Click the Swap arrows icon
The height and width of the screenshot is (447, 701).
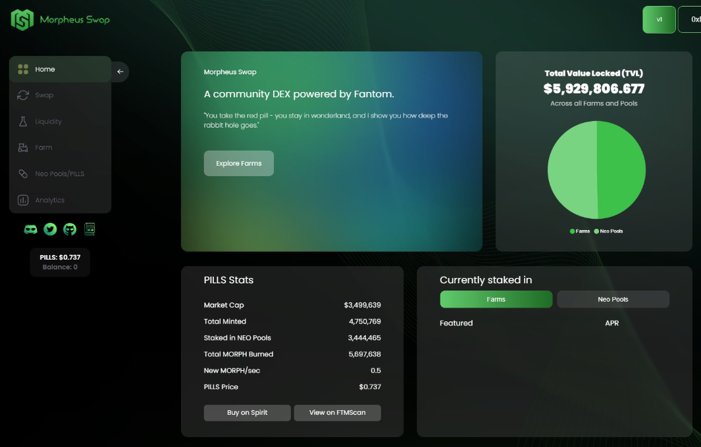tap(23, 95)
